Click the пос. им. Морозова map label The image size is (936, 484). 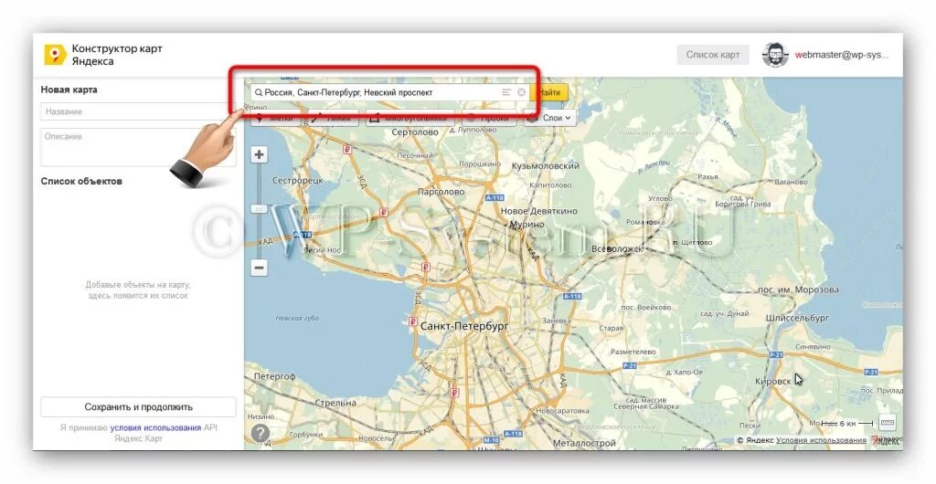click(x=798, y=289)
